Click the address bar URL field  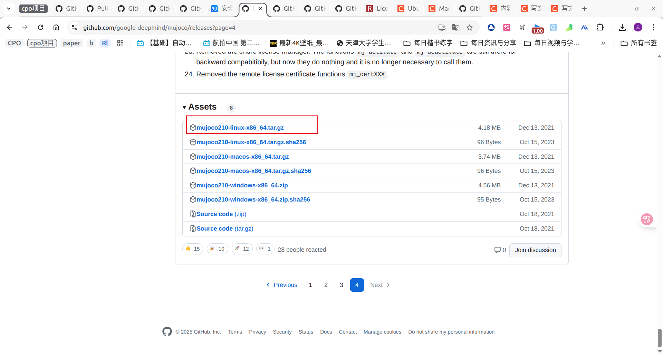click(256, 27)
